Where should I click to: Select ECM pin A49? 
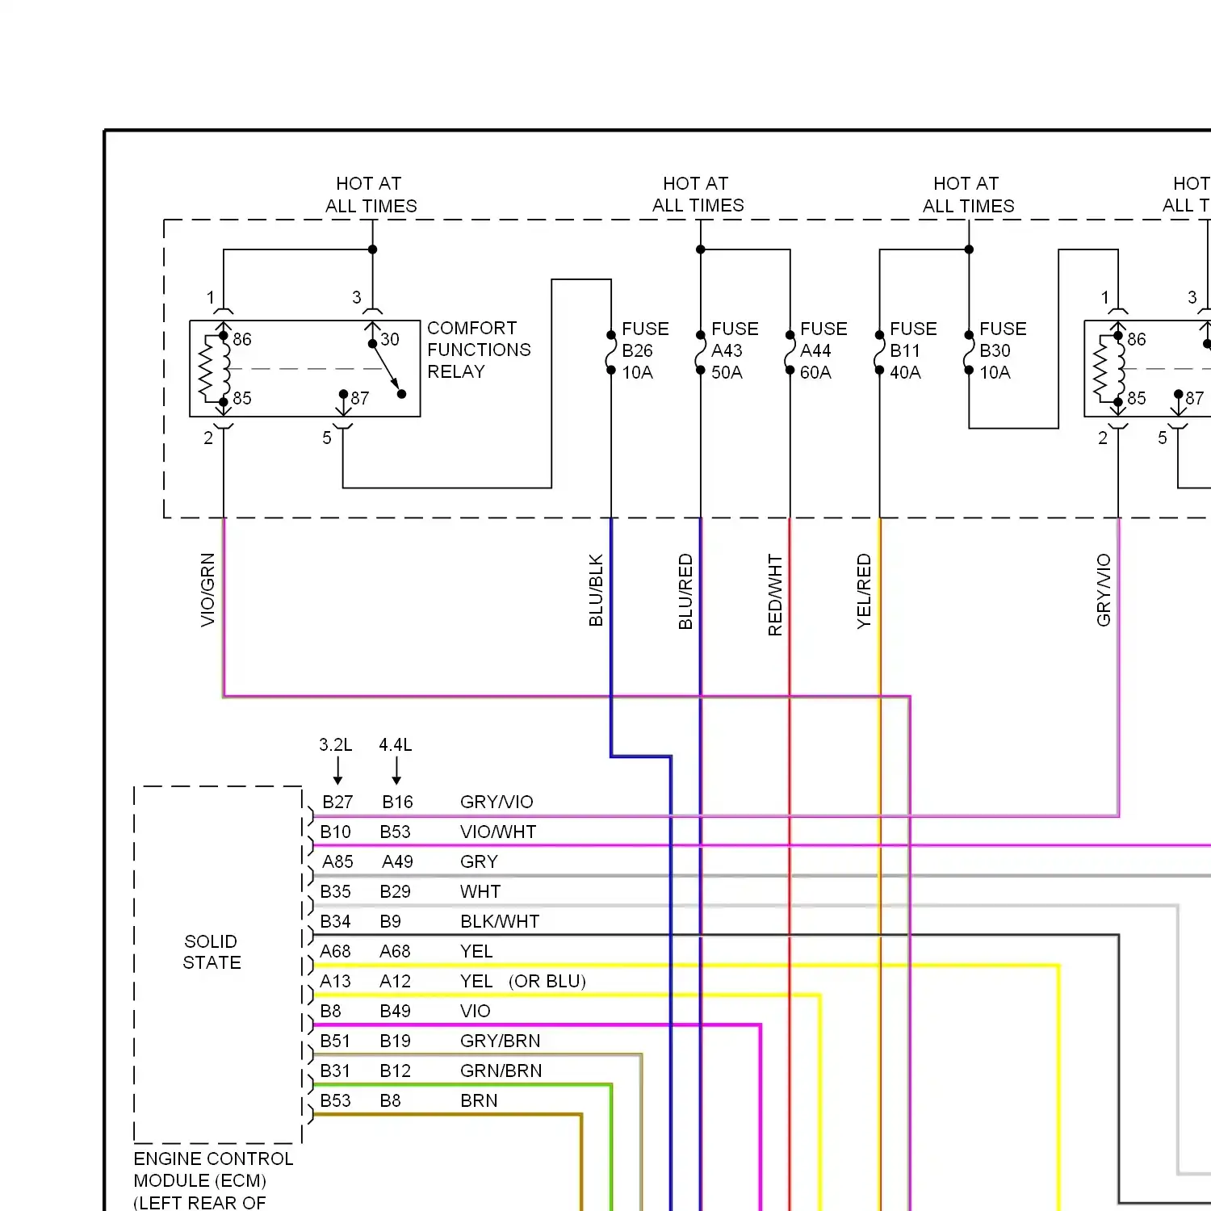[397, 861]
